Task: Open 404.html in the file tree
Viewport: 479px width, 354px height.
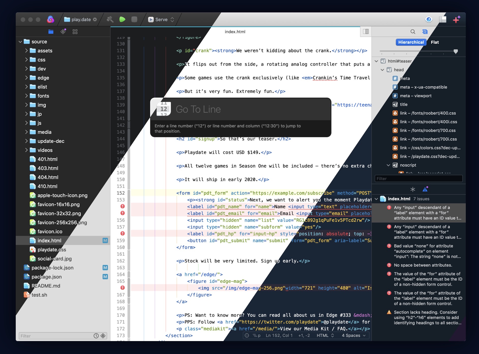Action: 63,177
